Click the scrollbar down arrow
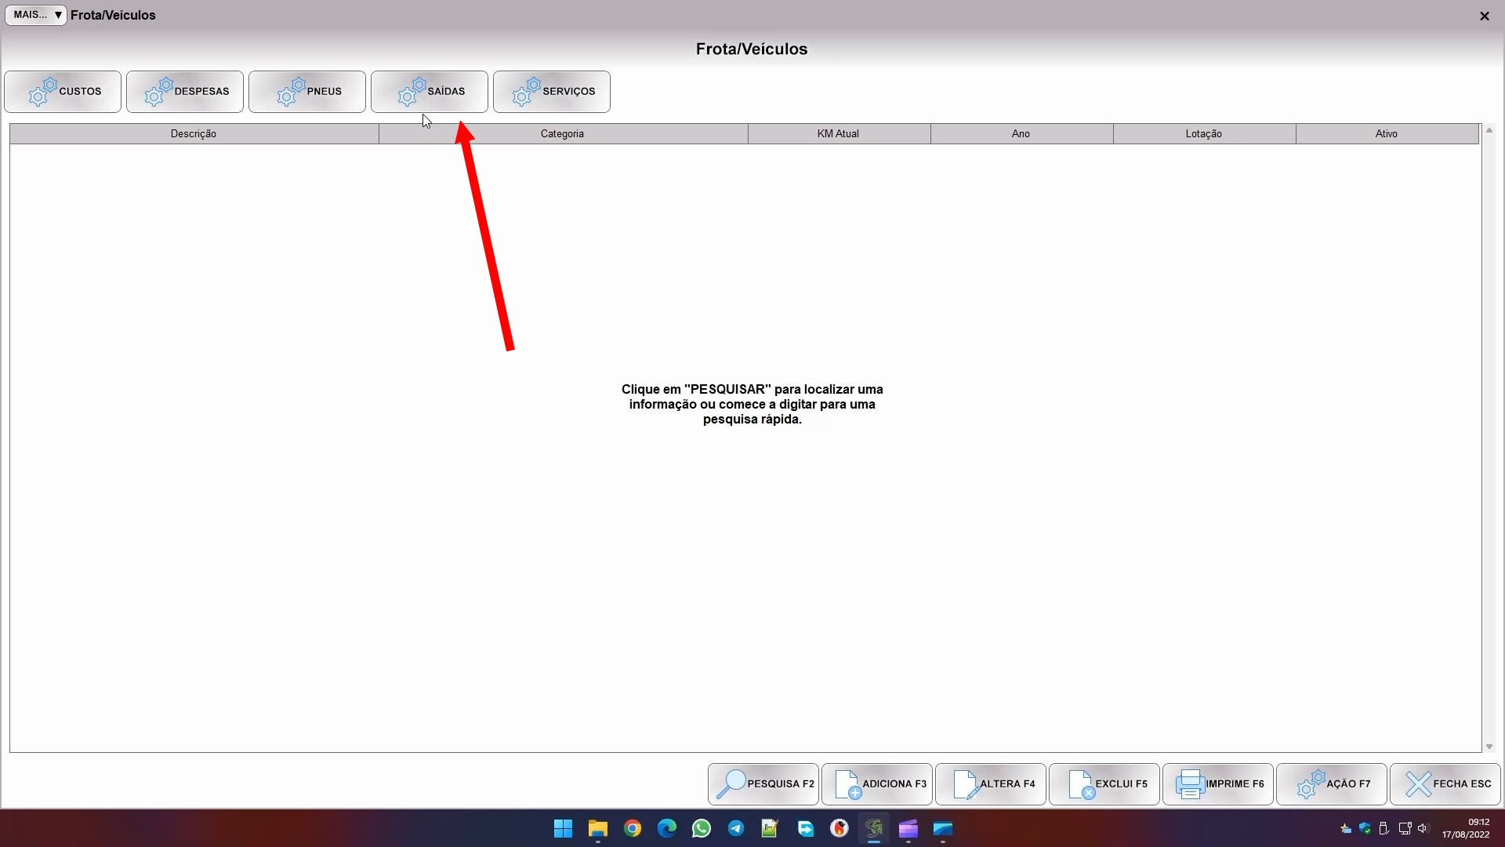Screen dimensions: 1505x847 click(1489, 747)
